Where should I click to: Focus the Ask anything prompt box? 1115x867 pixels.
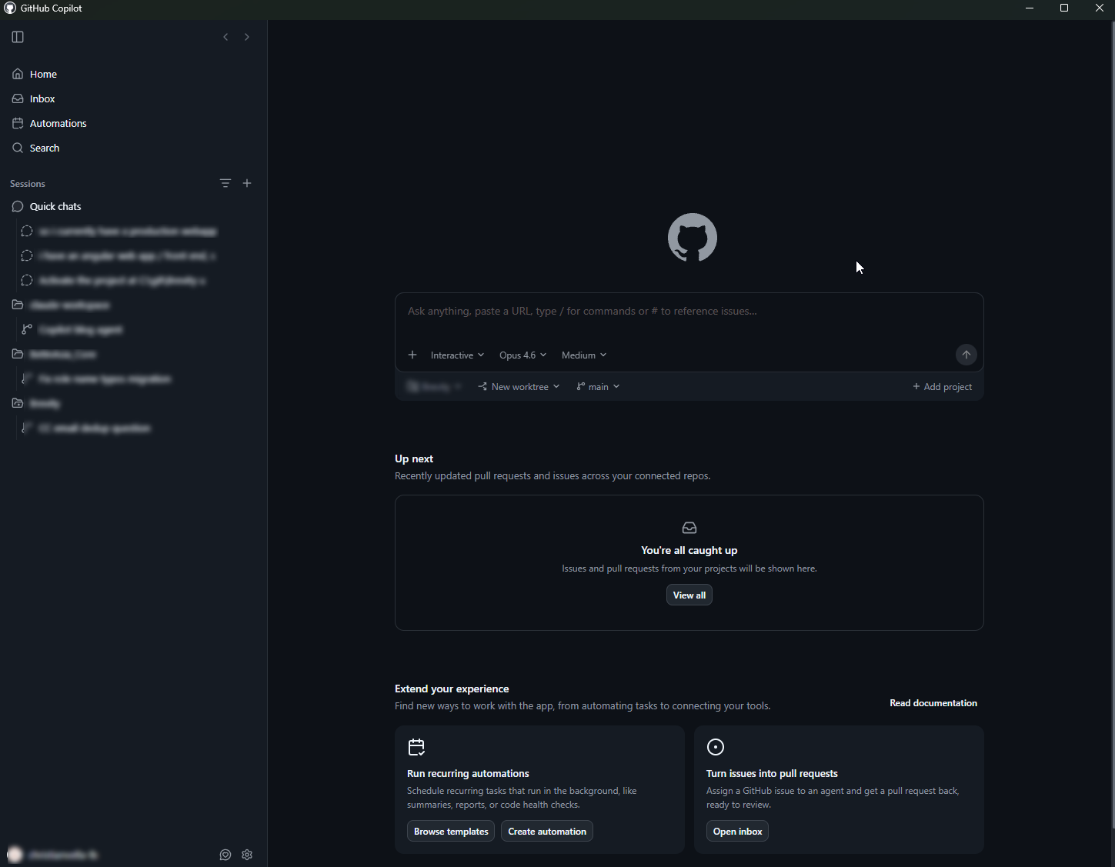[689, 312]
